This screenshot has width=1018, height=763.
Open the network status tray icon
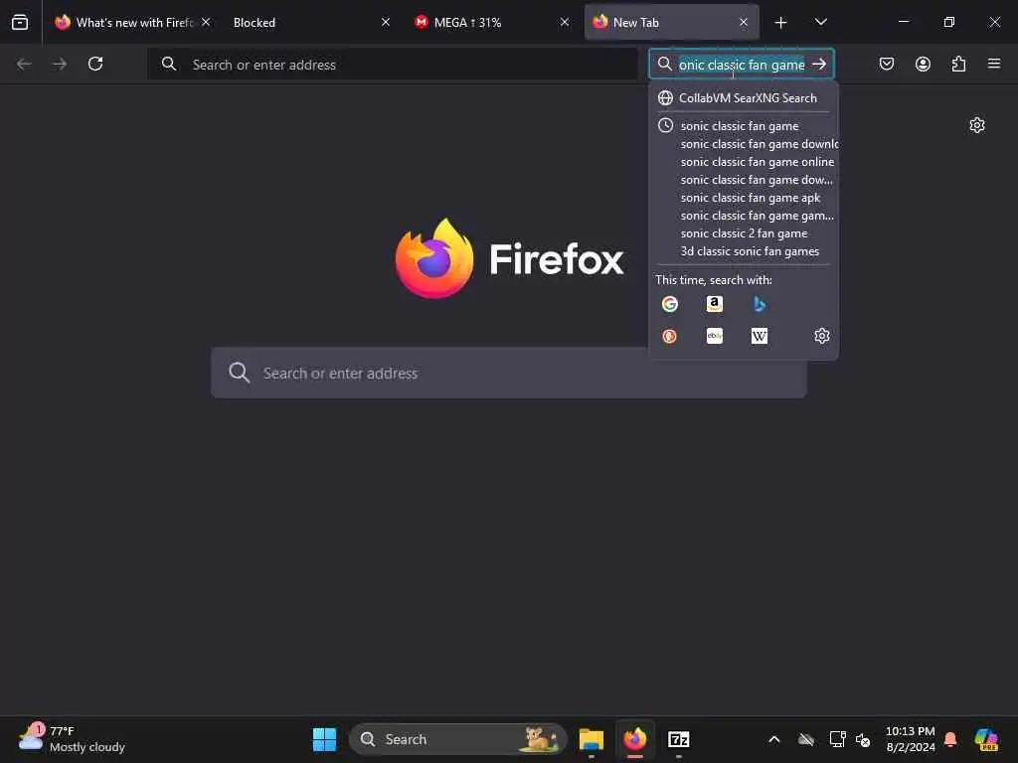(x=837, y=739)
